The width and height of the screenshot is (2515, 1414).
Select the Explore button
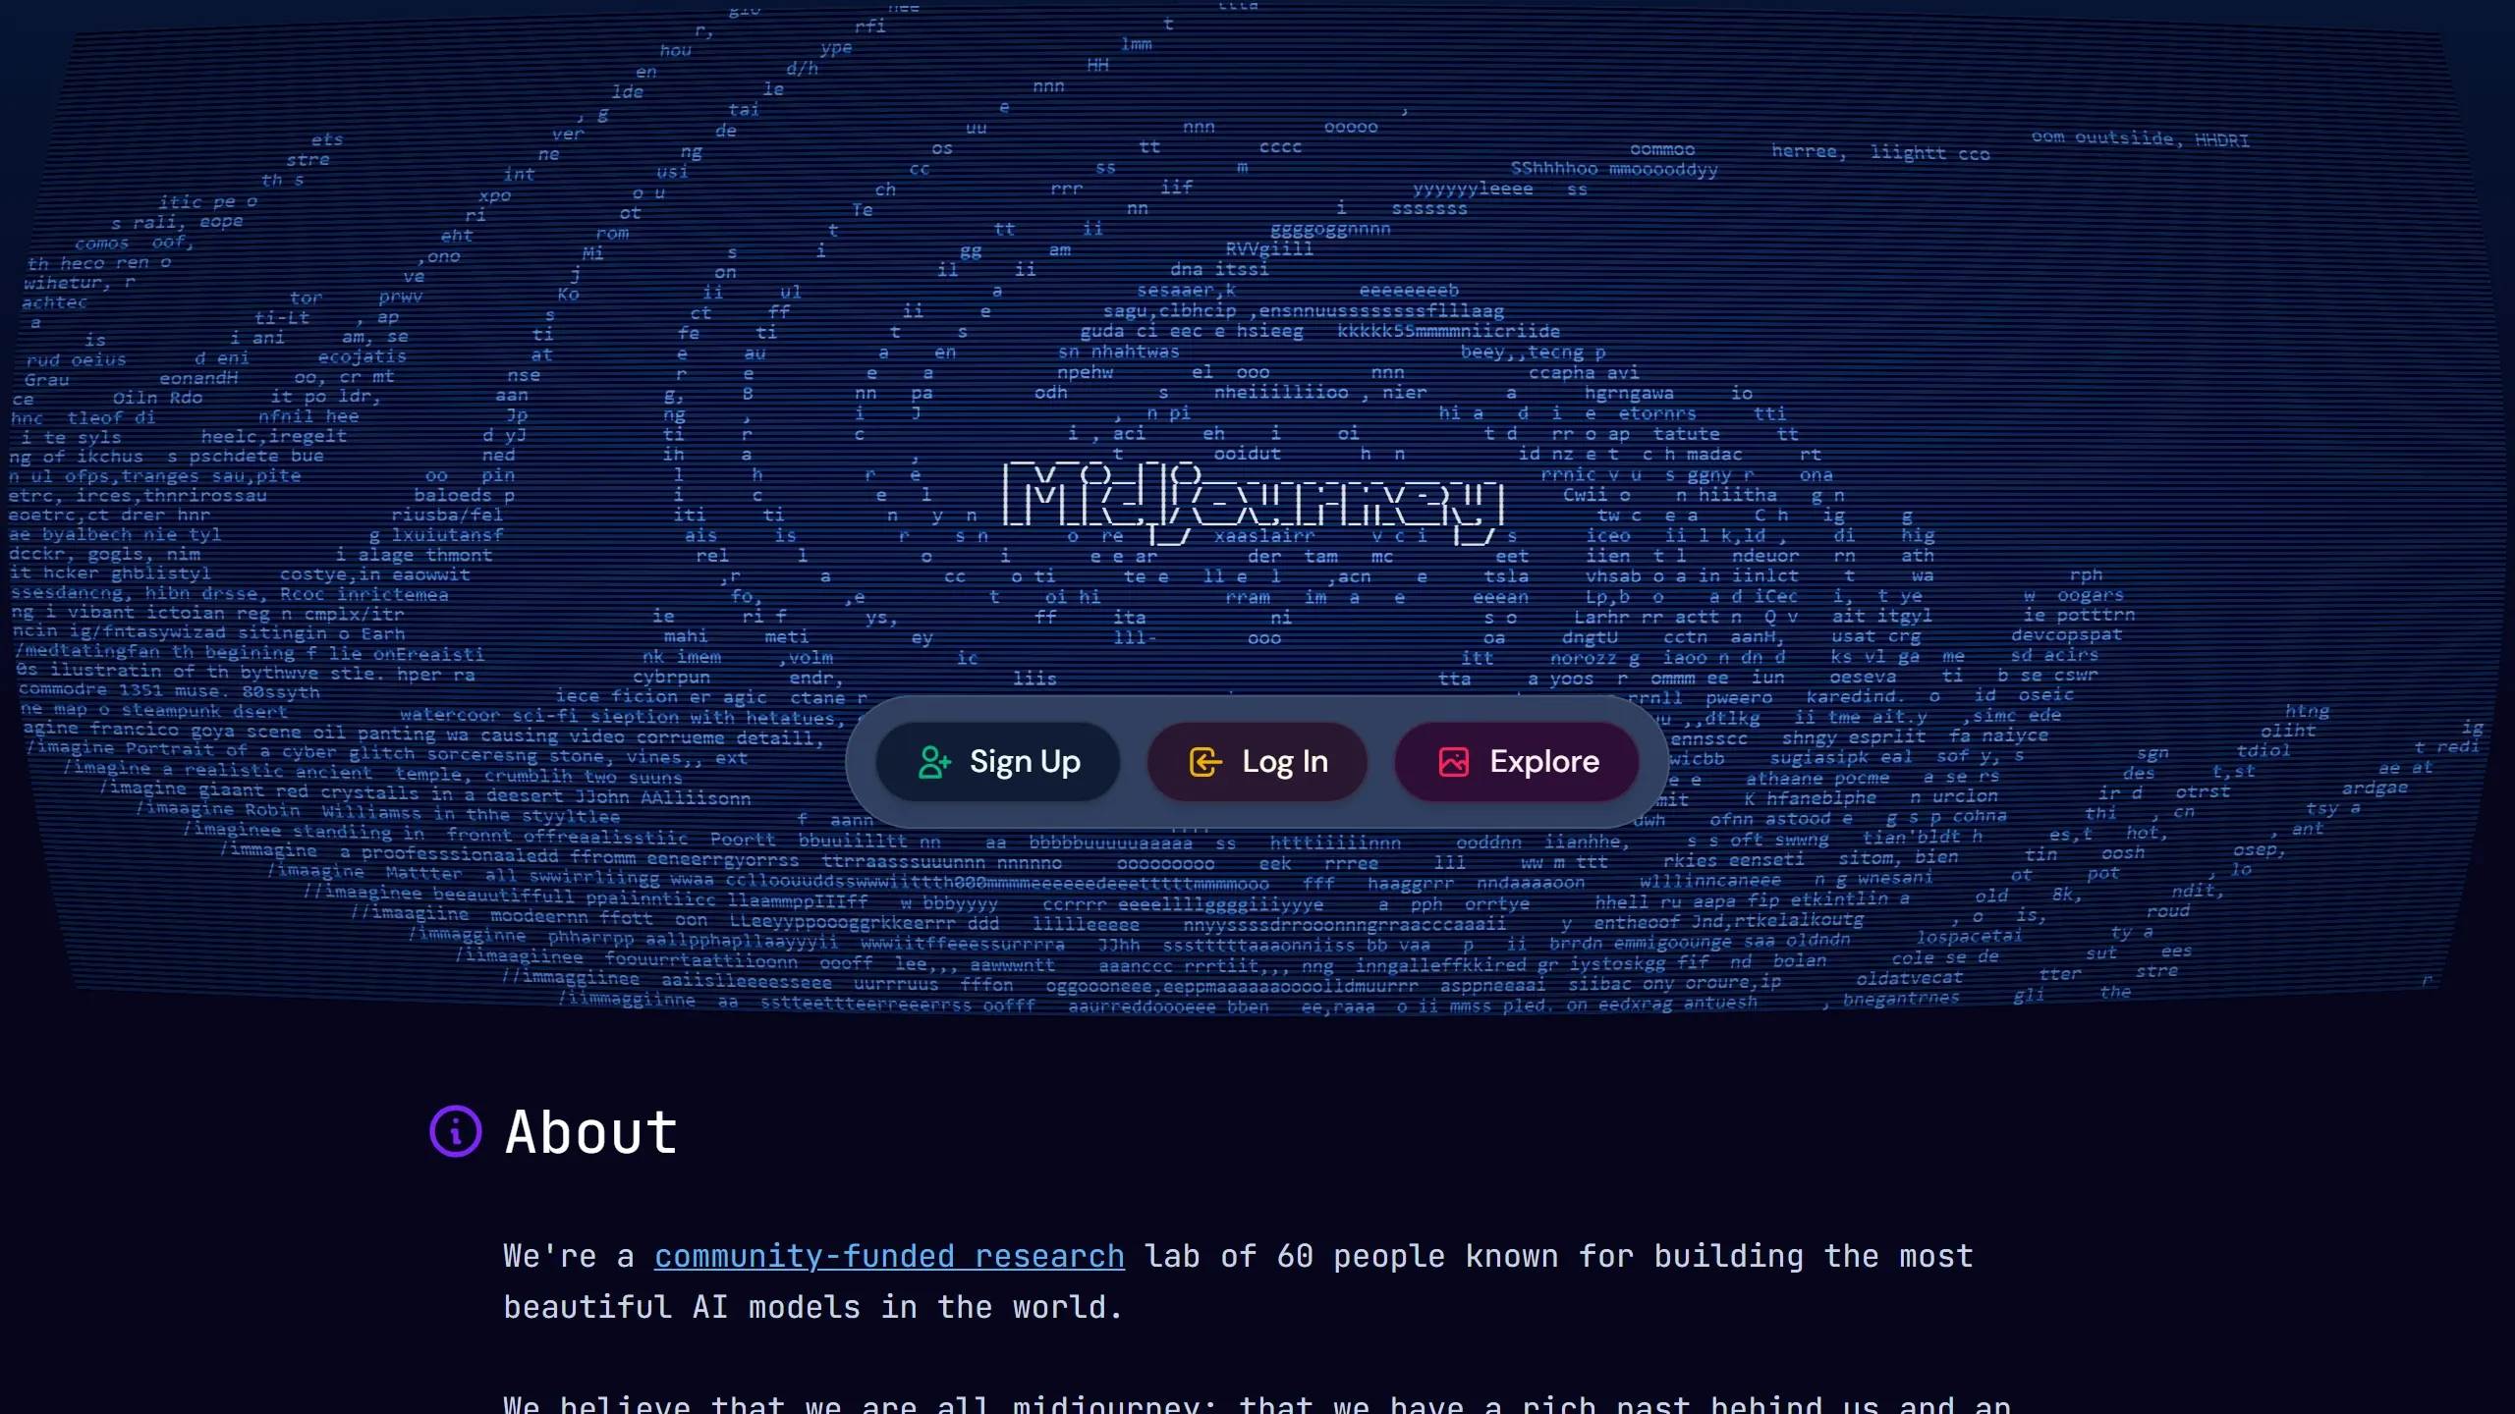1517,762
